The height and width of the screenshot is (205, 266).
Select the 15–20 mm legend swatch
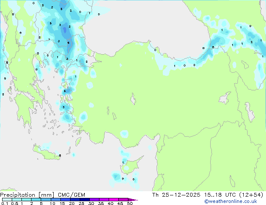(x=65, y=200)
